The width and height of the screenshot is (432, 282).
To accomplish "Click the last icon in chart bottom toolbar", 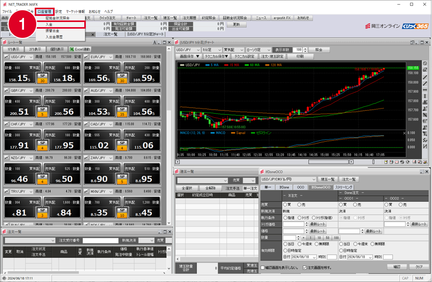I will tap(425, 162).
